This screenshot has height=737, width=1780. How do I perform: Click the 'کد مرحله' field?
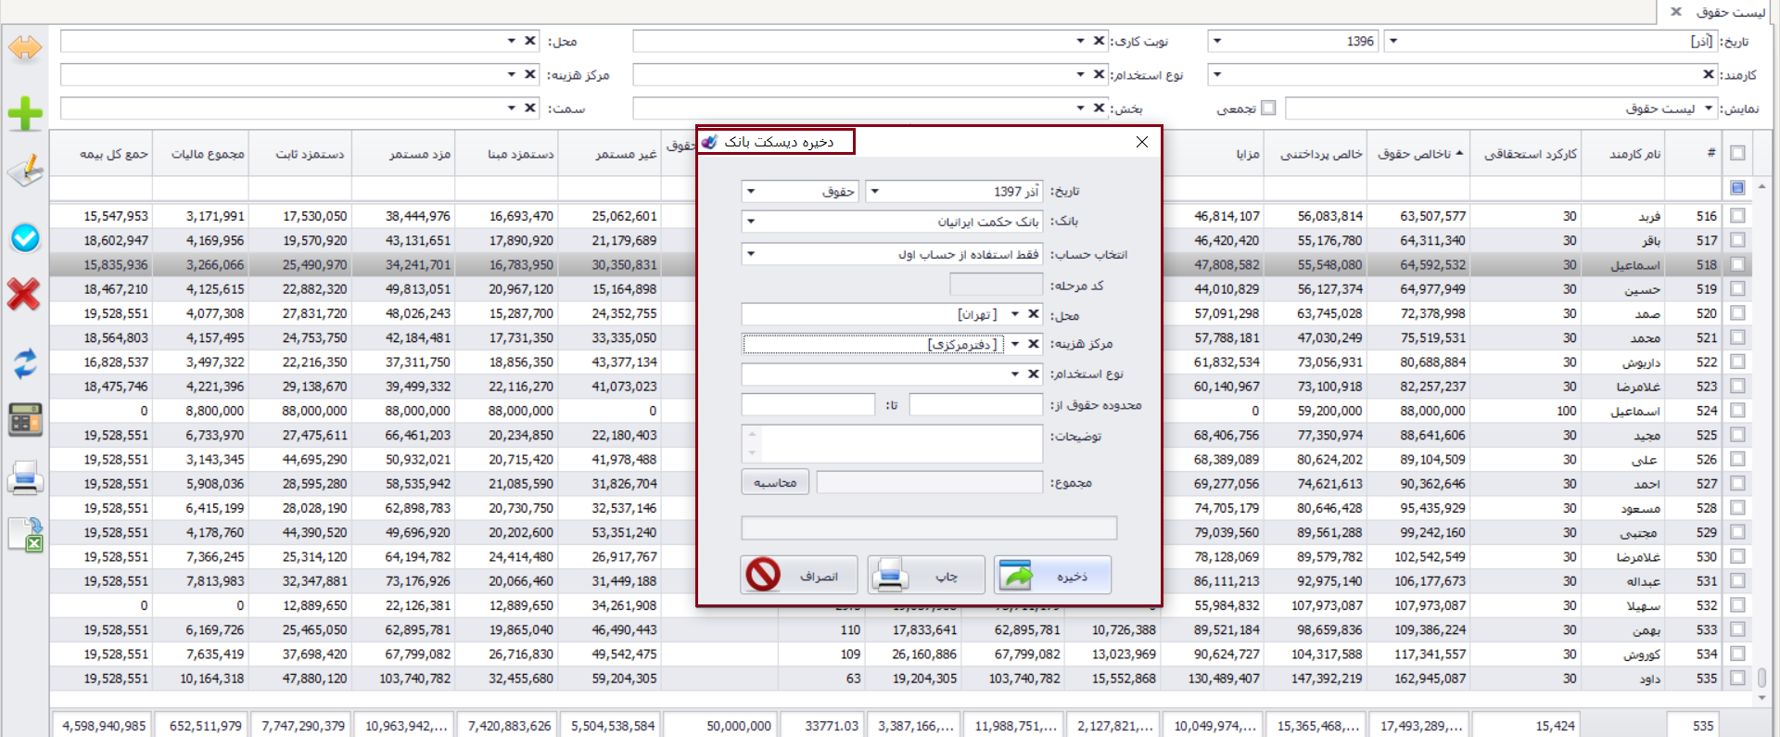click(997, 285)
